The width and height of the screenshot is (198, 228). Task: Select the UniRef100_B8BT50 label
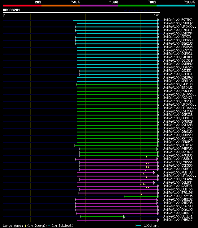(178, 189)
